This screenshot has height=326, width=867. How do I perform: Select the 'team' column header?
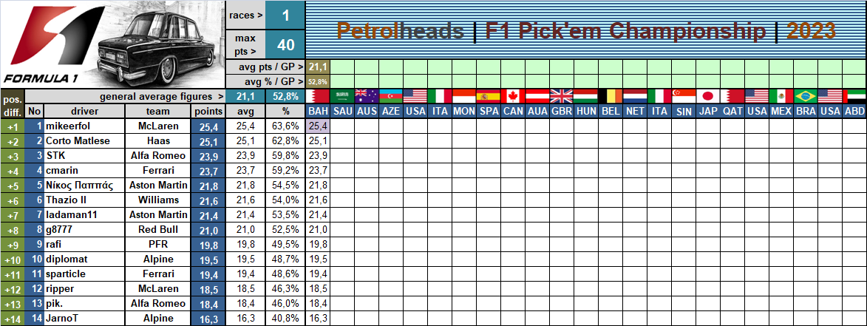pos(158,111)
